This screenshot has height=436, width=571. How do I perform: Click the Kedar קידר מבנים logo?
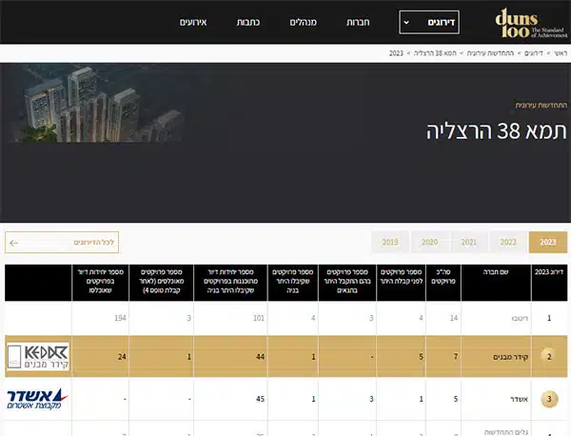click(x=38, y=356)
